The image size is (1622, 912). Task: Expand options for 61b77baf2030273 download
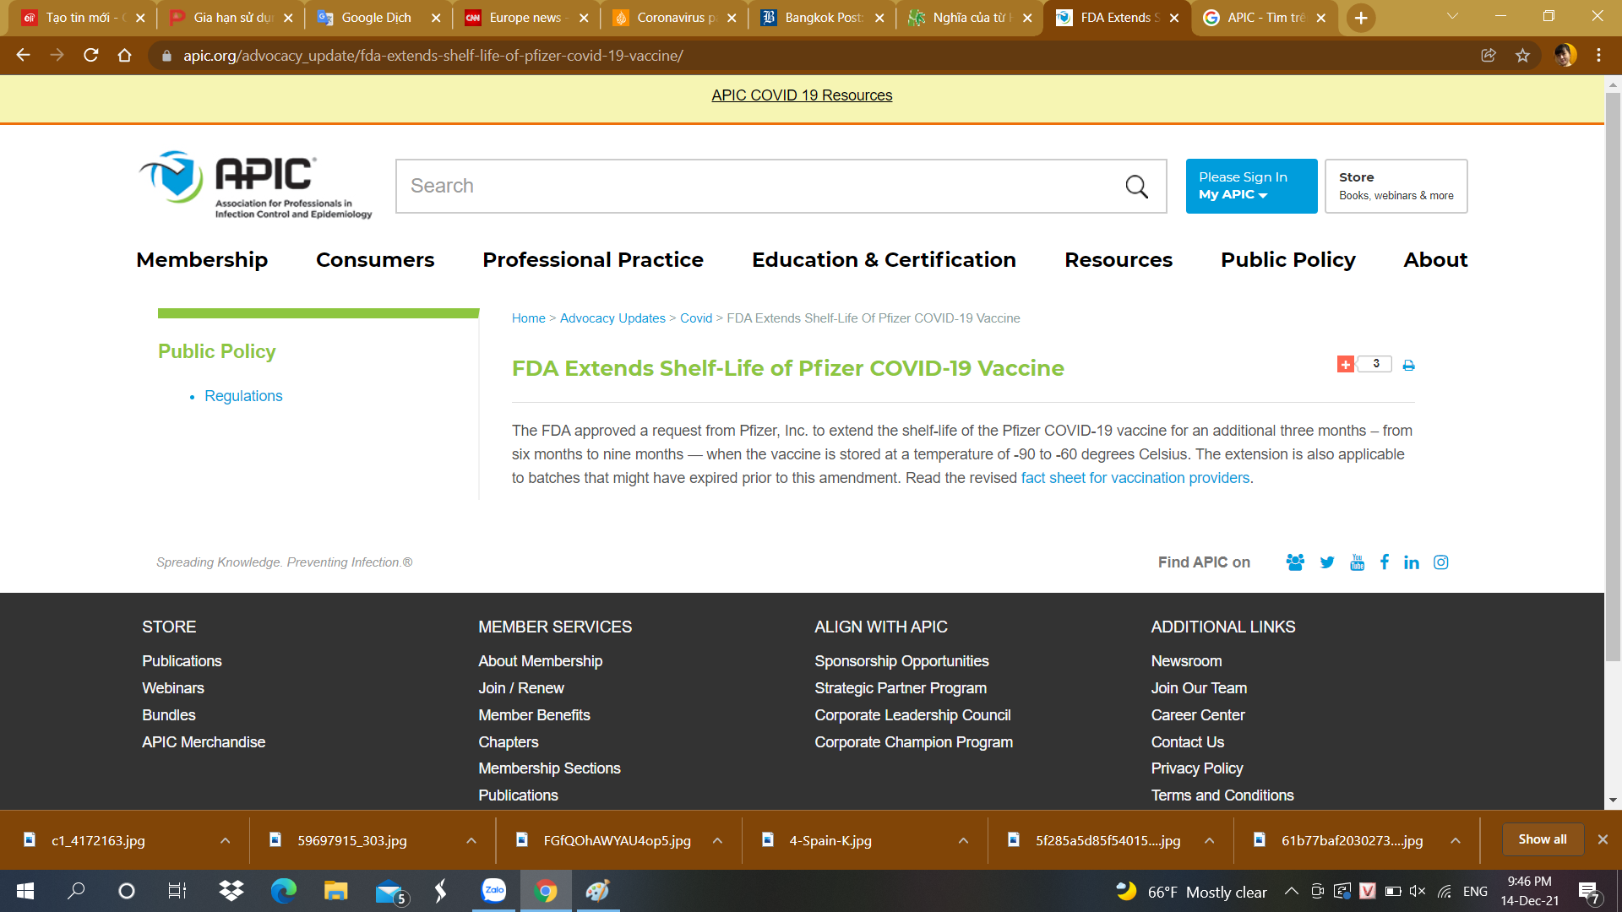coord(1456,841)
